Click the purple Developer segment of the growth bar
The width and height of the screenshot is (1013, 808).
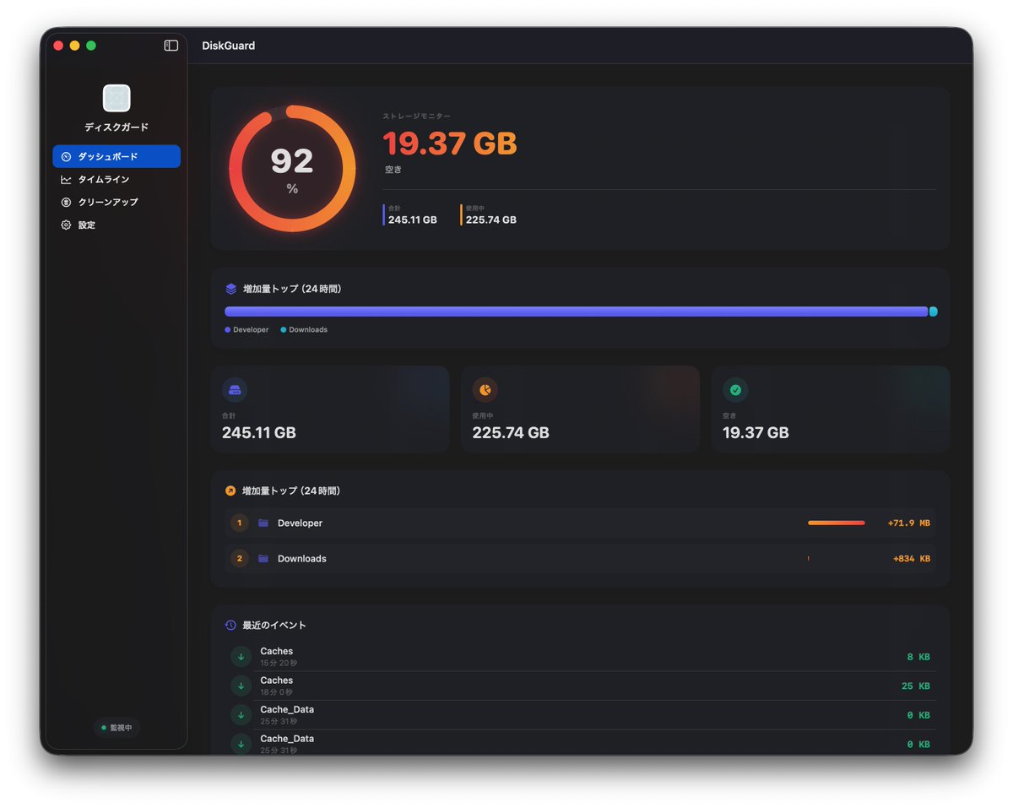(576, 312)
